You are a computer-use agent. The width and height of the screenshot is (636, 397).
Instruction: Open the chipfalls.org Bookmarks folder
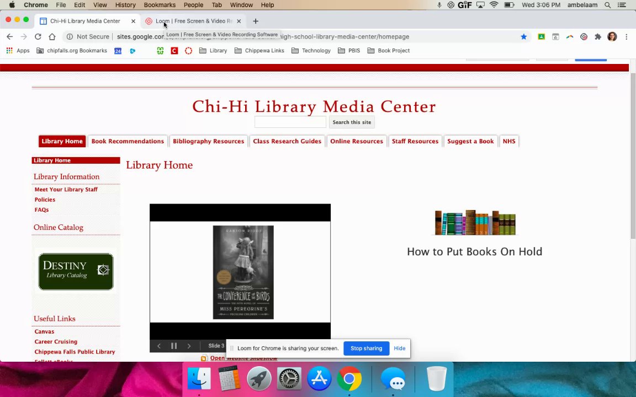click(72, 51)
